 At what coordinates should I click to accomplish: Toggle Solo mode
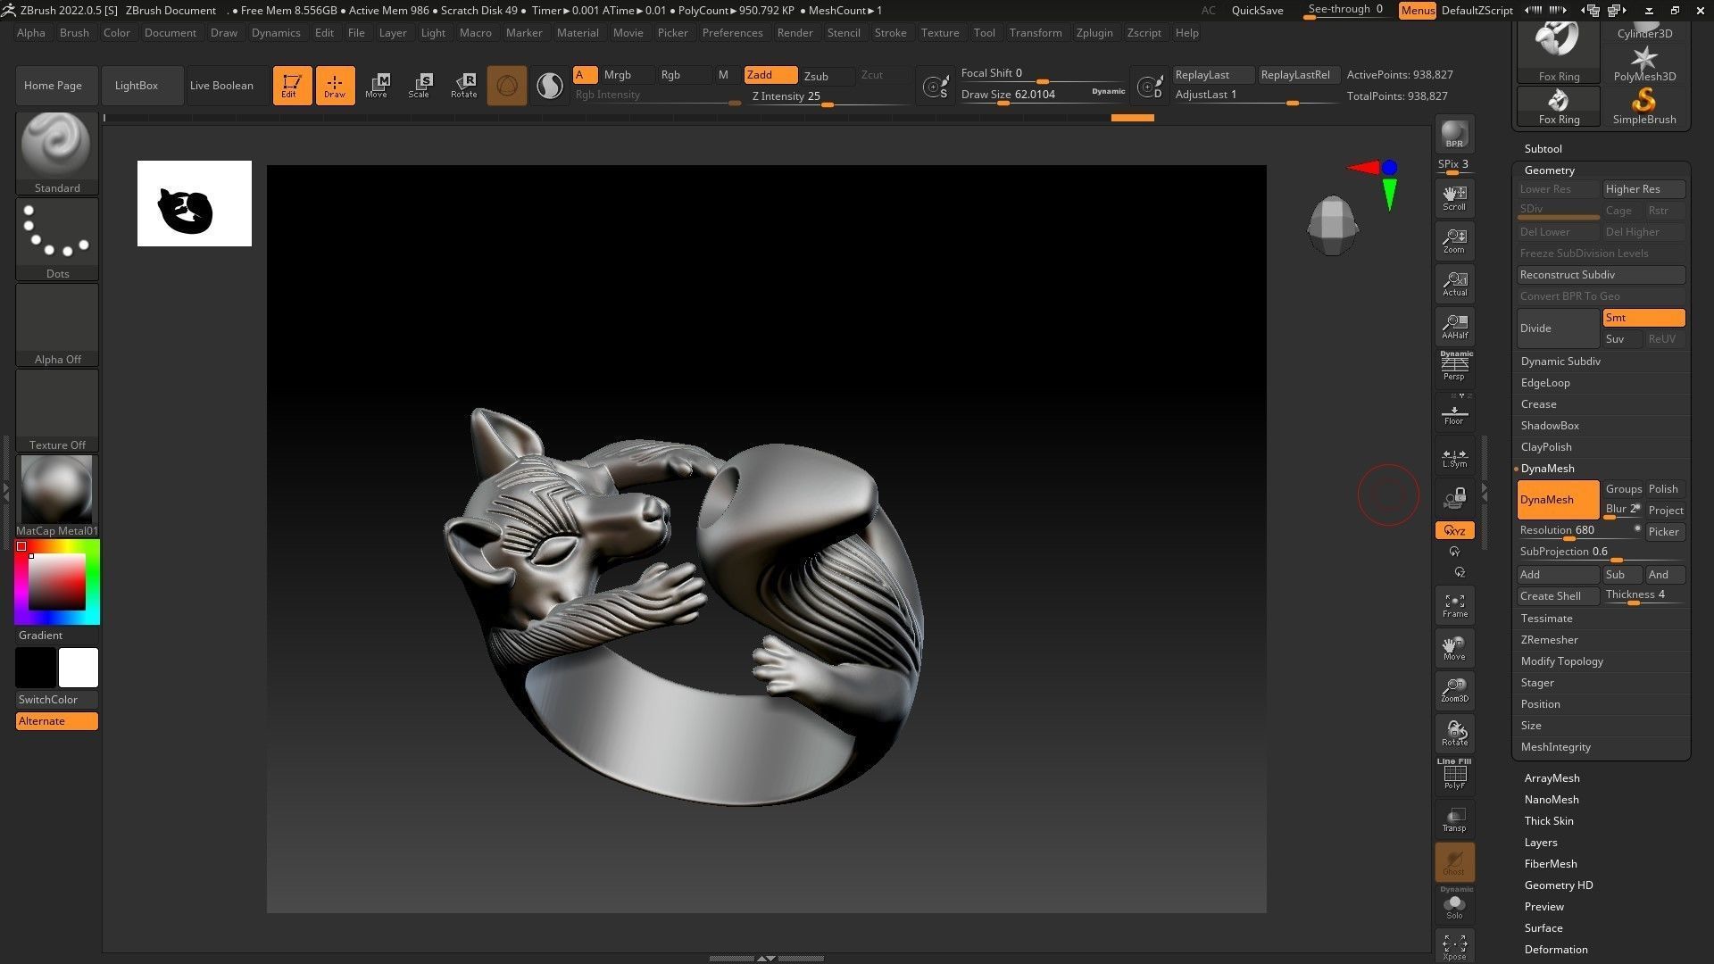click(1454, 904)
